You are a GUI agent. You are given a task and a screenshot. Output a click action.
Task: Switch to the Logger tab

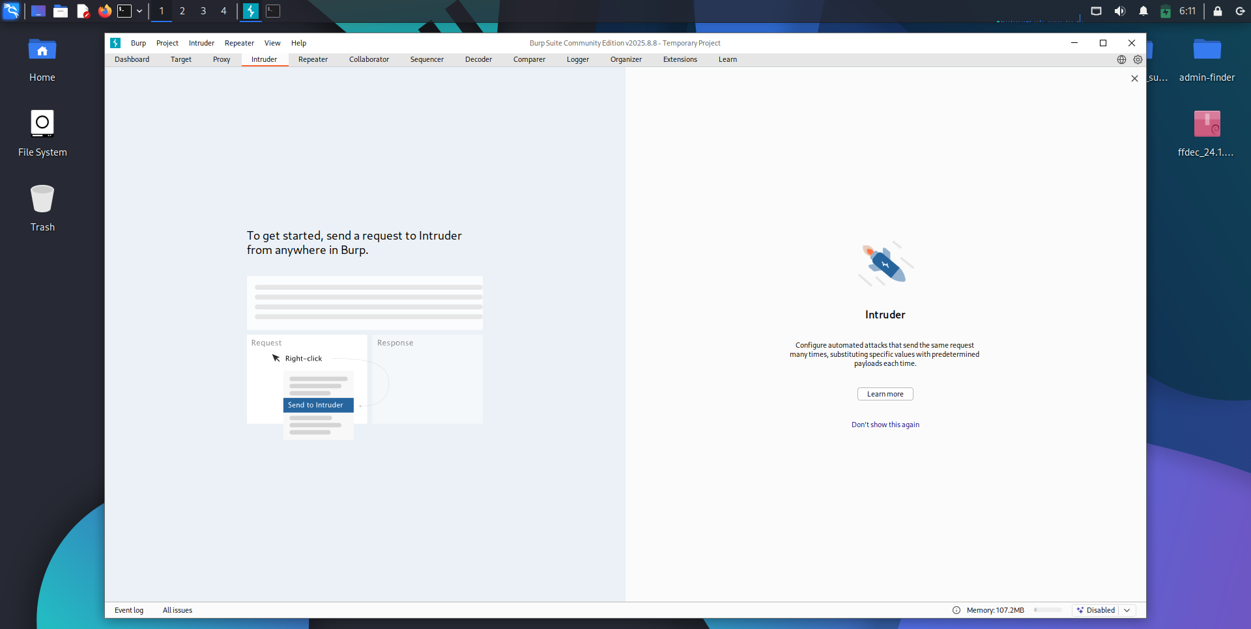click(x=578, y=59)
